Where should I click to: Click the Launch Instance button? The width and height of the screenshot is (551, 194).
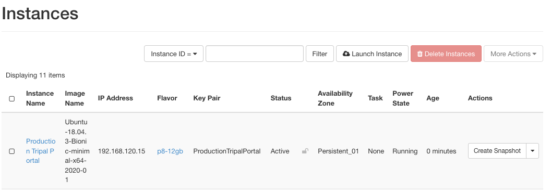tap(372, 54)
